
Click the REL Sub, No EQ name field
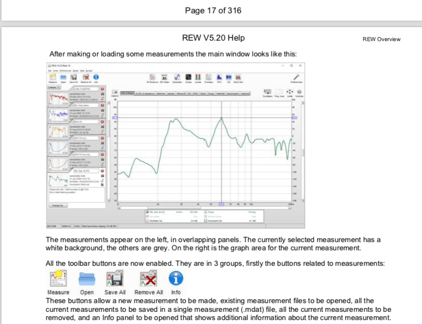coord(86,171)
